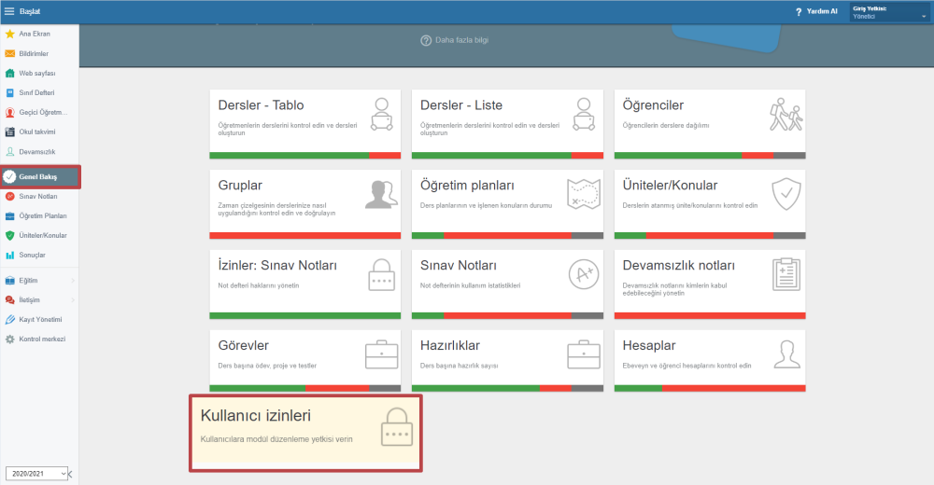Click the Yardım Al help button

coord(816,11)
